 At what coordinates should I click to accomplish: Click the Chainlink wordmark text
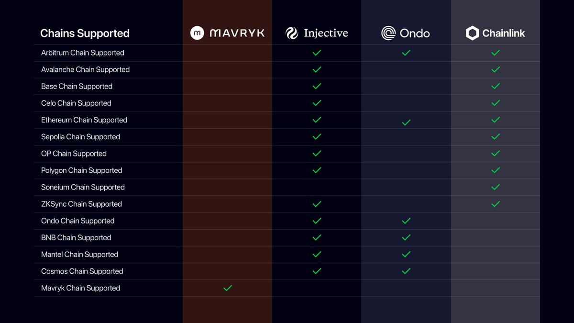tap(504, 33)
